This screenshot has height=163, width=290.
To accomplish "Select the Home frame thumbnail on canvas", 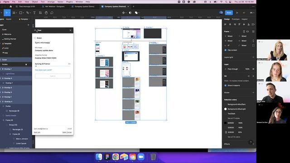I will coord(131,34).
